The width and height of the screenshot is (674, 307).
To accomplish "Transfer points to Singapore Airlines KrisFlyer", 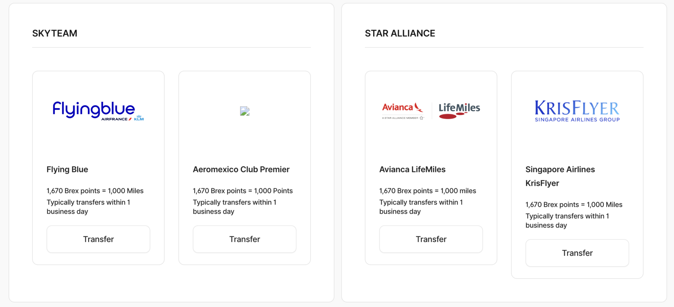I will click(x=577, y=253).
